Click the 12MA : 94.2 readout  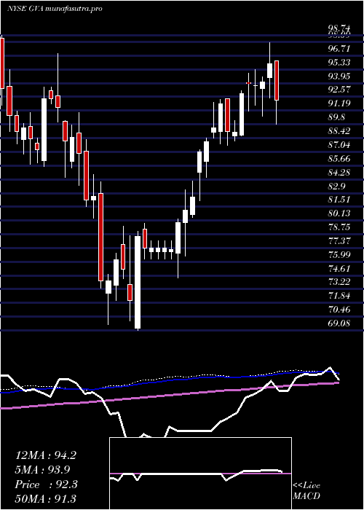[46, 455]
